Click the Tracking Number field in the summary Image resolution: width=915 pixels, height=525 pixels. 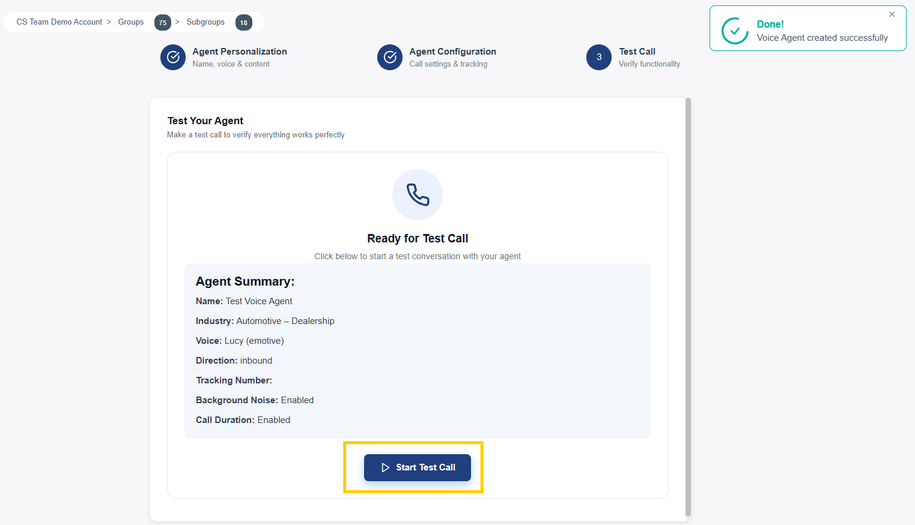click(x=234, y=380)
